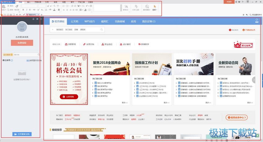Open the 求职职场 template category
This screenshot has height=142, width=263.
(x=71, y=44)
